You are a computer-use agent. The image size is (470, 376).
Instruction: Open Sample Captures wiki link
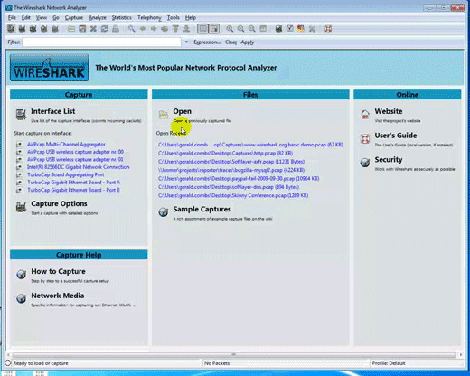(202, 209)
